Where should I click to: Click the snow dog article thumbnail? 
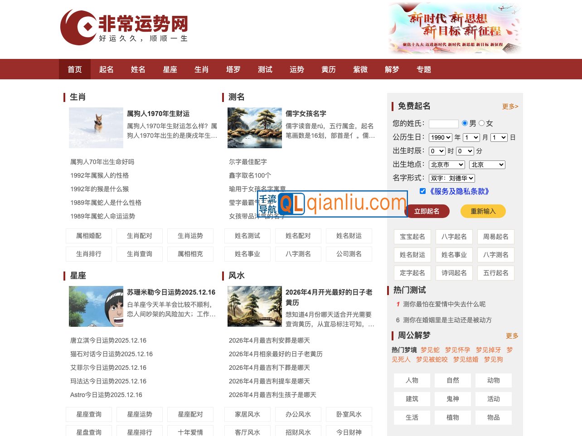click(x=96, y=127)
